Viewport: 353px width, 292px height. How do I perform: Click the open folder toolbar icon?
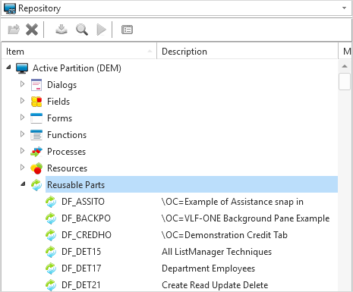tap(14, 30)
